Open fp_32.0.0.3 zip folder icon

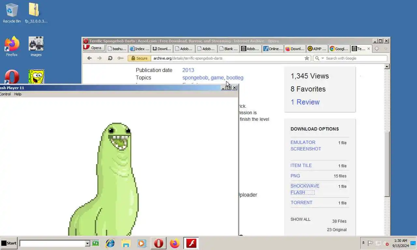click(x=36, y=13)
